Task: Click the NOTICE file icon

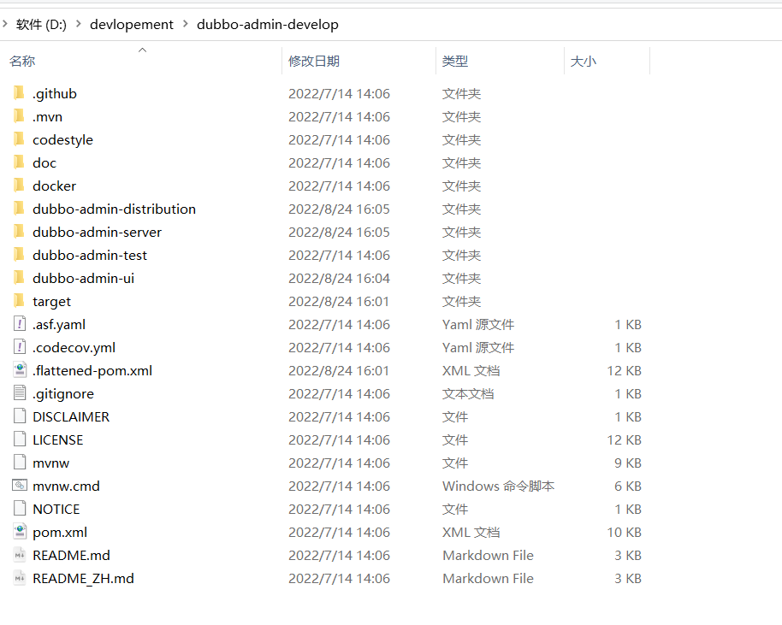Action: coord(20,509)
